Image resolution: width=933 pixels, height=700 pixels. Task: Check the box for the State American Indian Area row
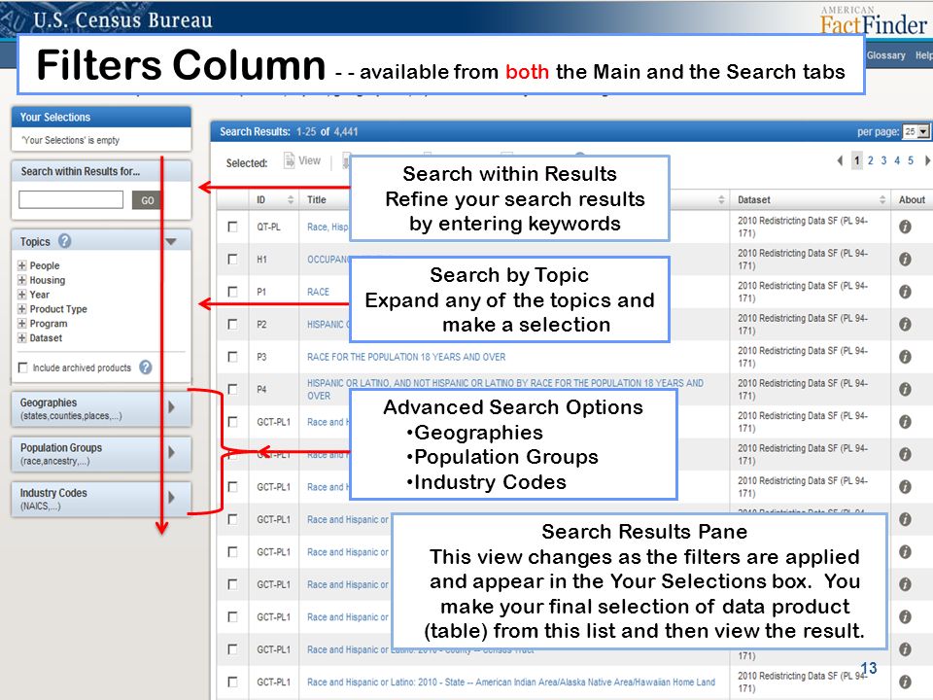point(232,682)
